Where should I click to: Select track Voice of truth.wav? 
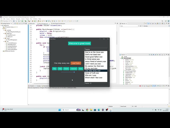pyautogui.click(x=96, y=73)
